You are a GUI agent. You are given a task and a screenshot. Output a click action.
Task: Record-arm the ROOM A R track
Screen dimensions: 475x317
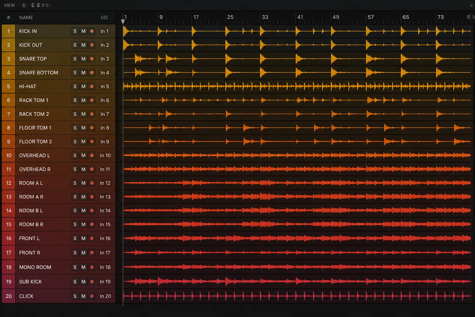(x=92, y=197)
